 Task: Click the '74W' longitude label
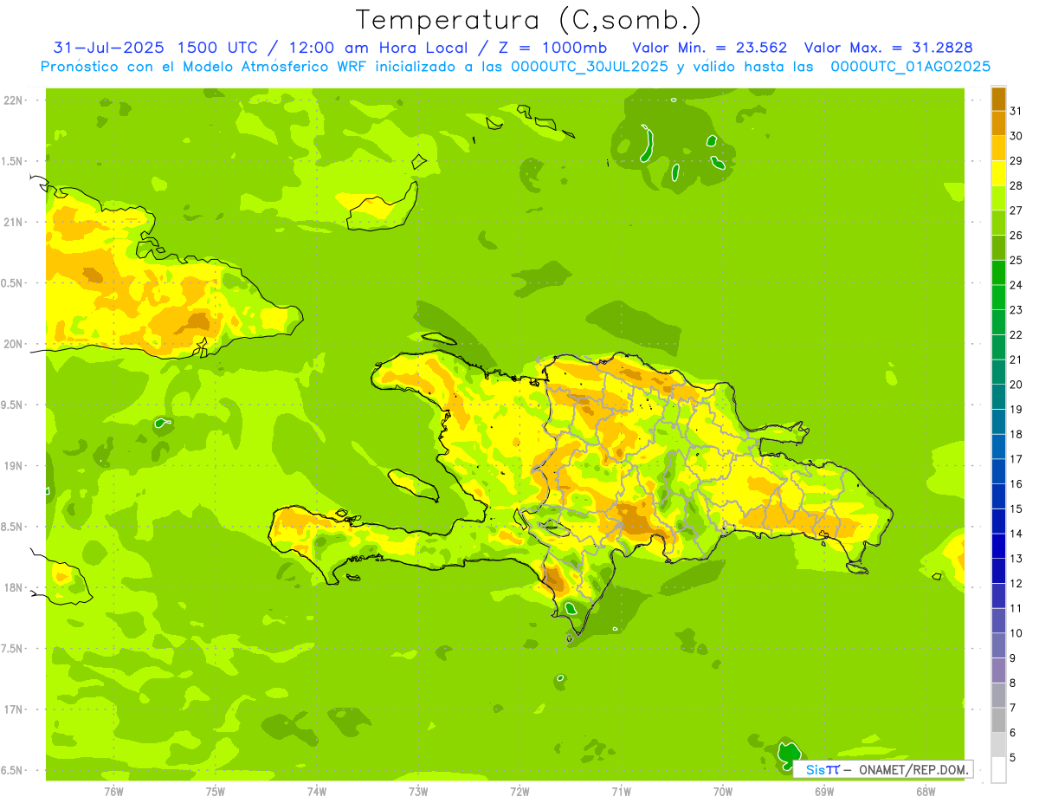(317, 791)
